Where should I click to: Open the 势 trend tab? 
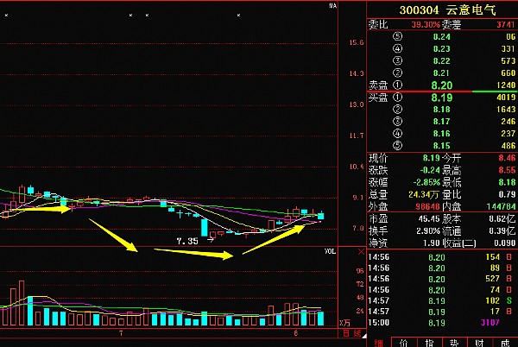coord(454,343)
